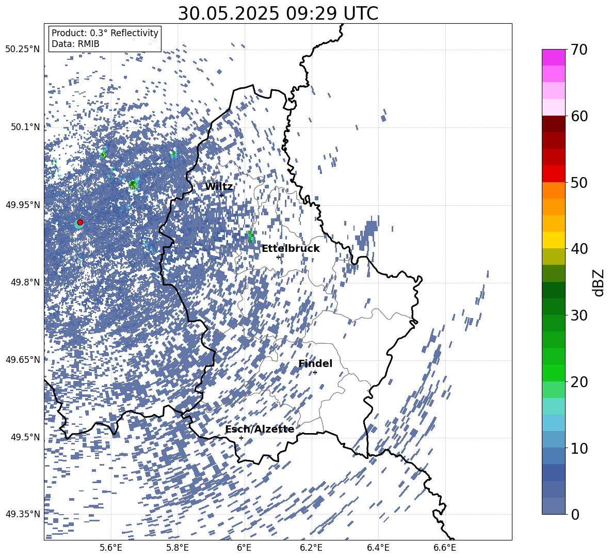Click the green echo cell northwest of Ettelbruck

click(x=250, y=236)
